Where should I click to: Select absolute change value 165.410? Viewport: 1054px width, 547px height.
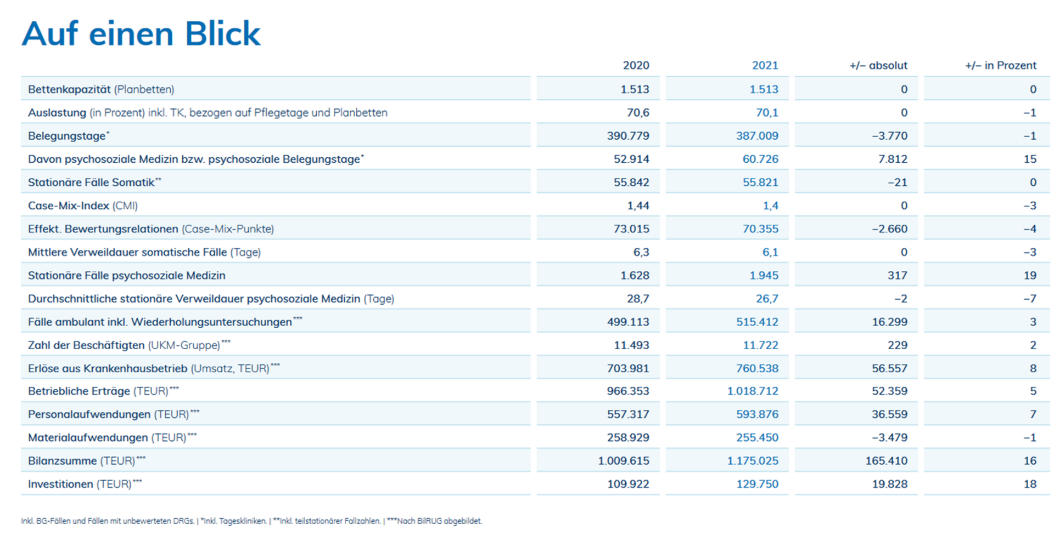pos(887,461)
